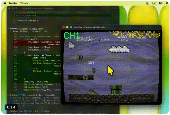Open the Apple menu
Viewport: 170px width, 115px height.
click(5, 3)
